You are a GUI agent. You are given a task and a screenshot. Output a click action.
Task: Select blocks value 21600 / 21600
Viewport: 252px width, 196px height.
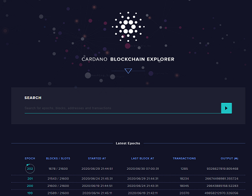[x=58, y=186]
